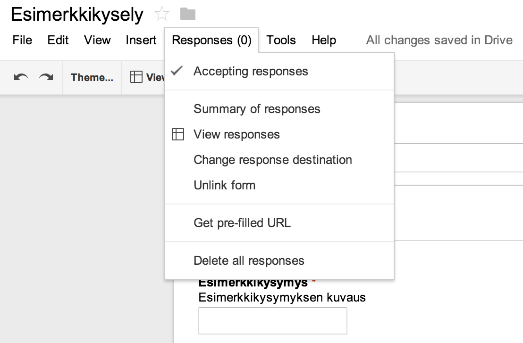The height and width of the screenshot is (343, 523).
Task: Redo the last change
Action: click(46, 77)
